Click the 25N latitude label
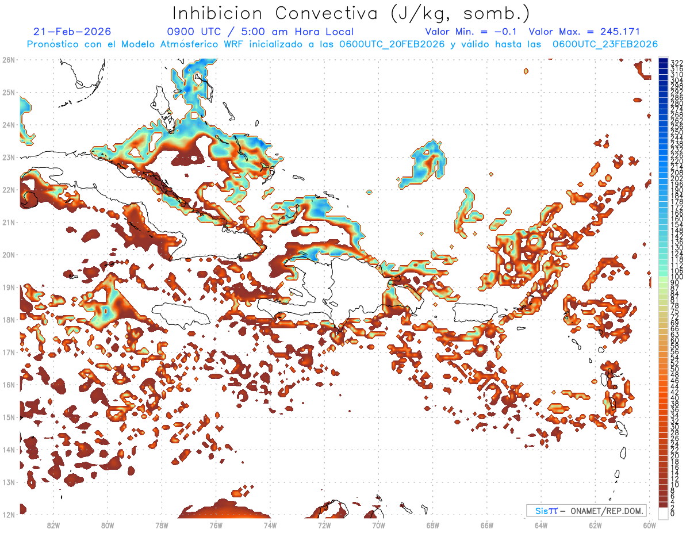The height and width of the screenshot is (533, 690). [x=8, y=92]
